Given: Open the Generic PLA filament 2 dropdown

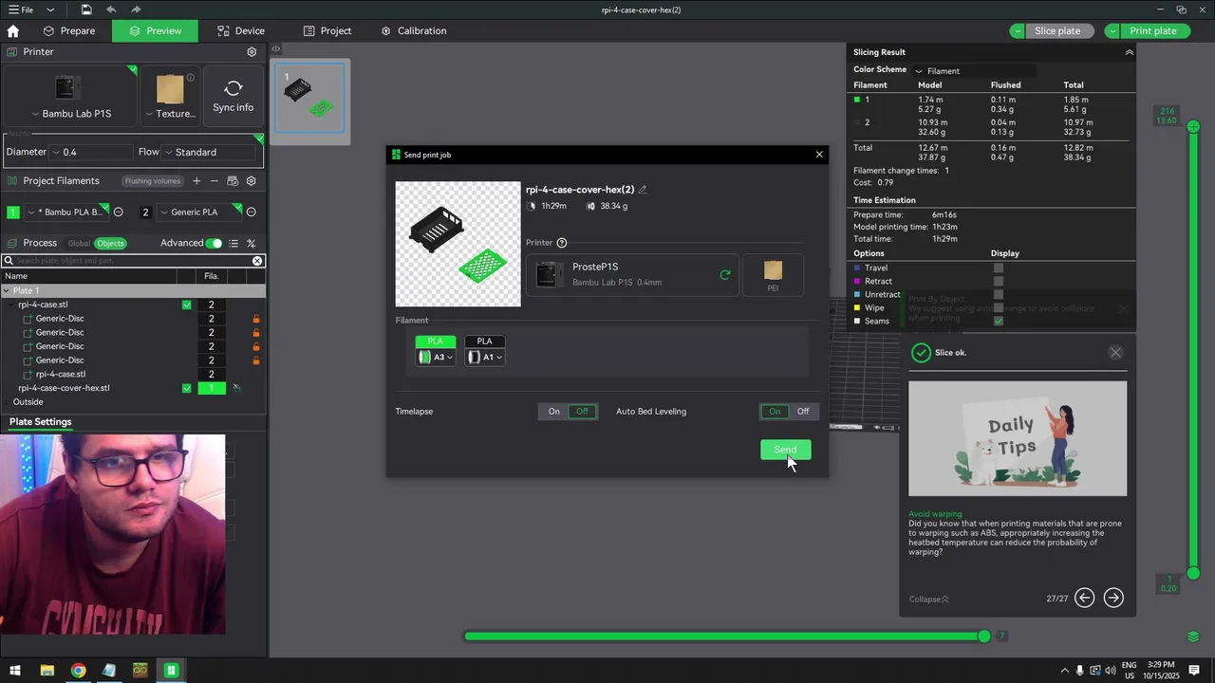Looking at the screenshot, I should point(200,212).
